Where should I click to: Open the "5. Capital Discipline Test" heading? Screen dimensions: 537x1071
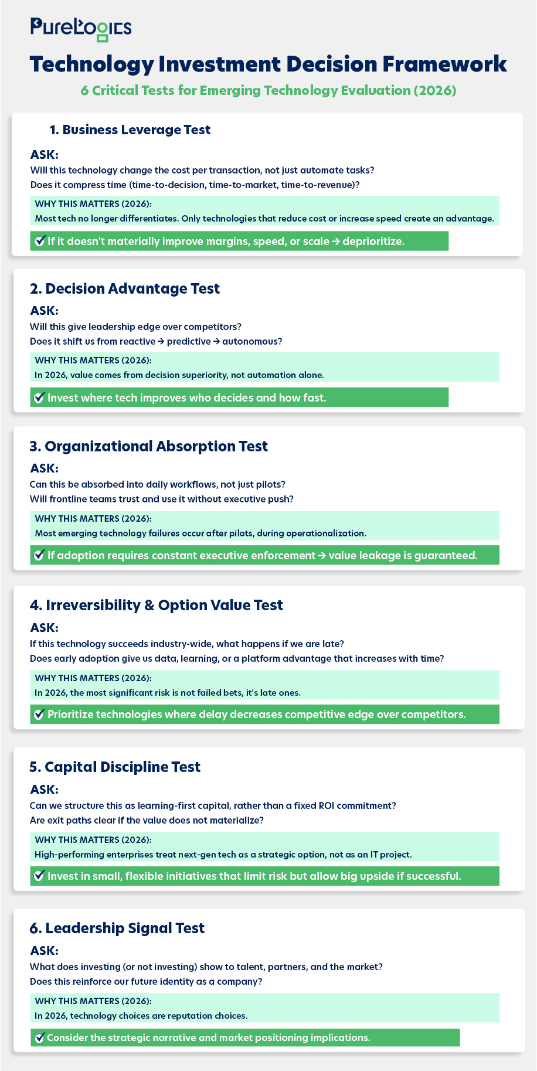tap(115, 767)
